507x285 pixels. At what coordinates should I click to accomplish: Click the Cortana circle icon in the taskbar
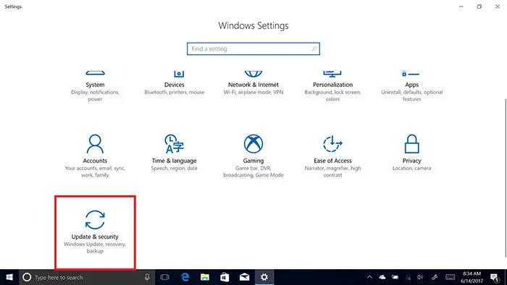(x=27, y=277)
